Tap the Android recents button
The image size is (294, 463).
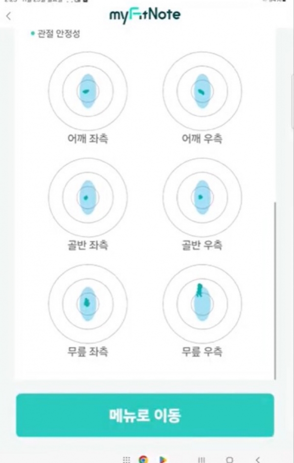[201, 460]
